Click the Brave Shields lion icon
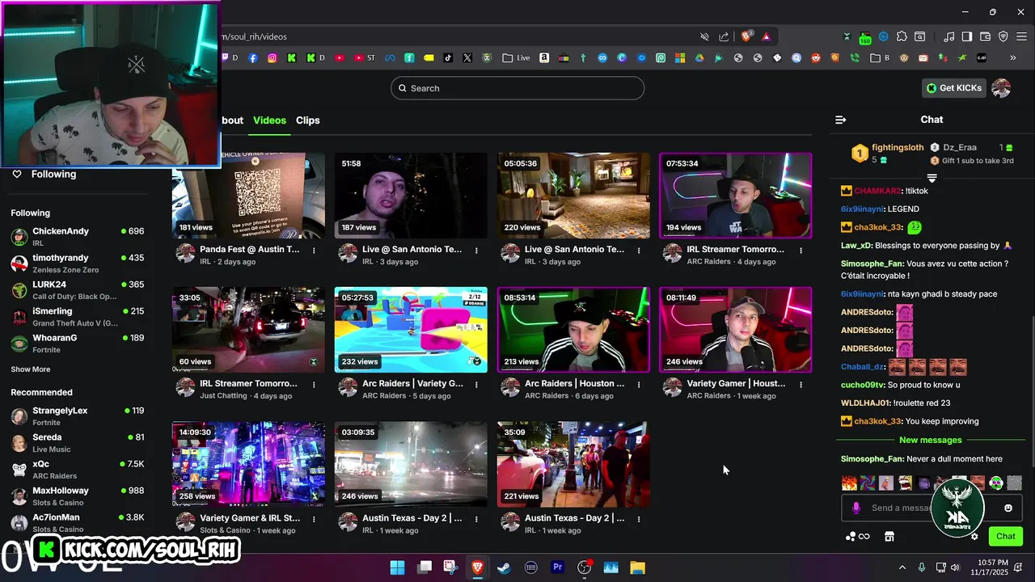1035x582 pixels. pos(747,36)
